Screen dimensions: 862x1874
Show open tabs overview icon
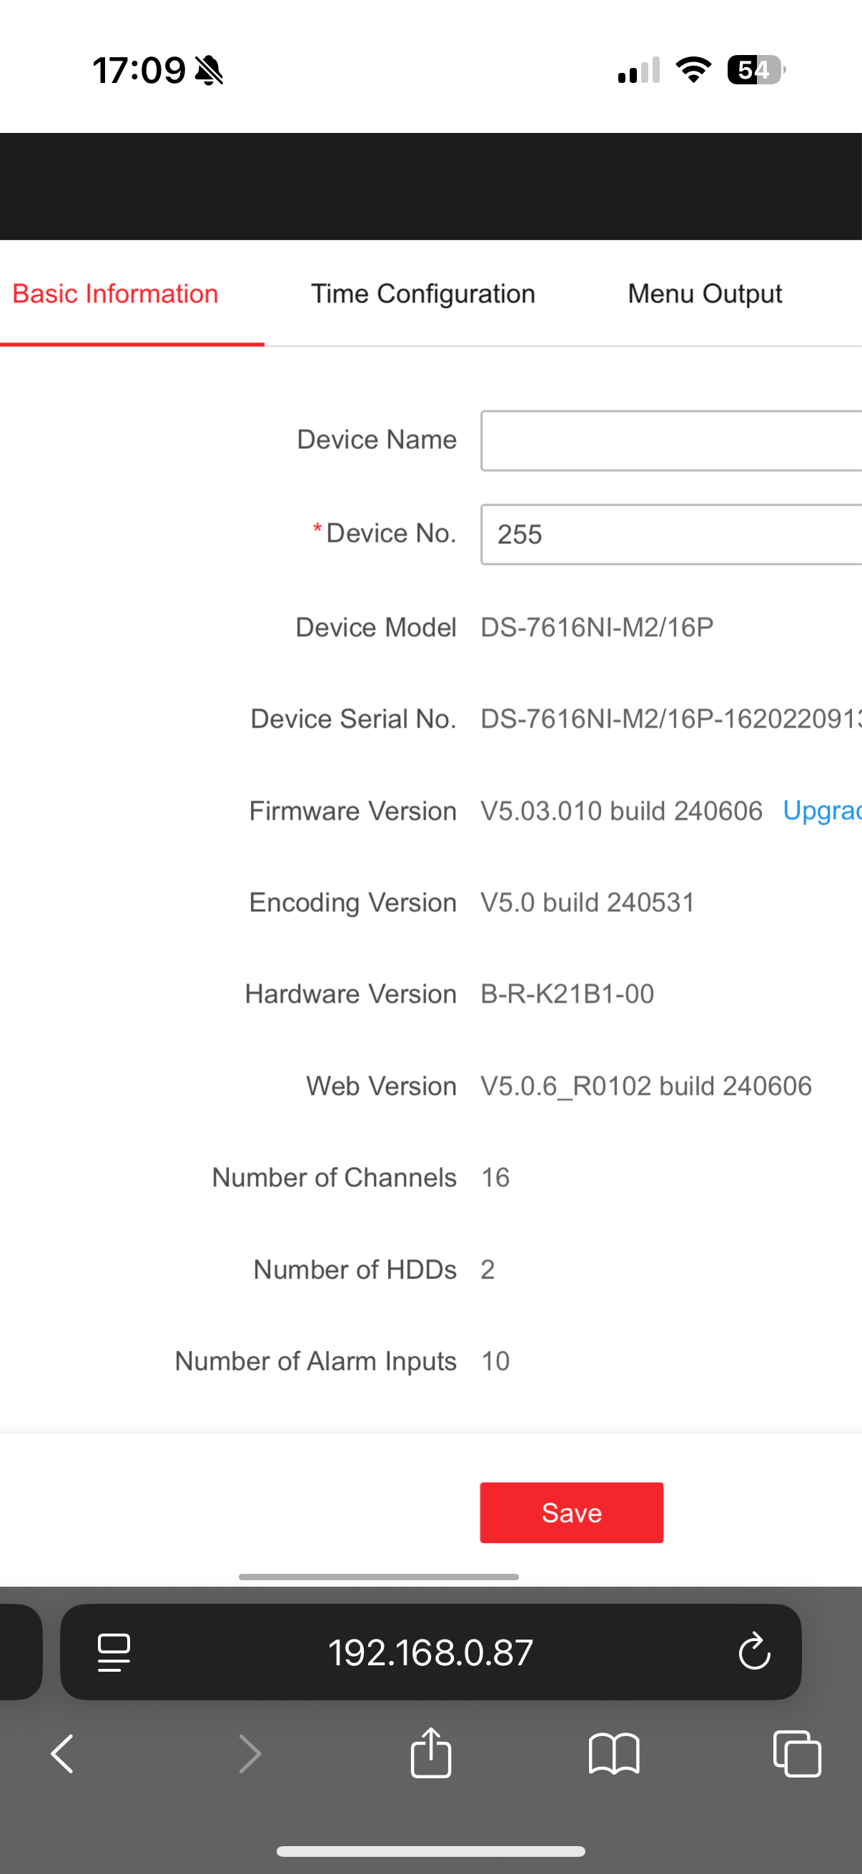[x=796, y=1754]
